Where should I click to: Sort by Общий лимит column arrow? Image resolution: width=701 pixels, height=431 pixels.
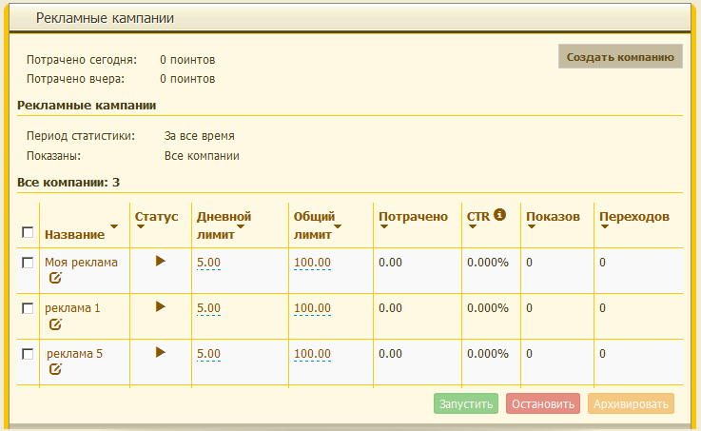point(338,226)
